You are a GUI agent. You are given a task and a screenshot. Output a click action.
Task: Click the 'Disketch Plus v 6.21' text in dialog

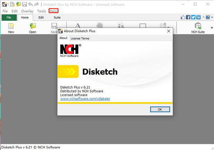75,87
